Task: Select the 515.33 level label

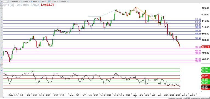Action: coord(198,19)
